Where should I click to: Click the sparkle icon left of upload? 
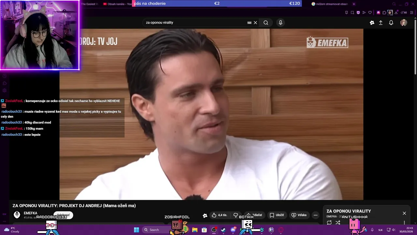[372, 23]
